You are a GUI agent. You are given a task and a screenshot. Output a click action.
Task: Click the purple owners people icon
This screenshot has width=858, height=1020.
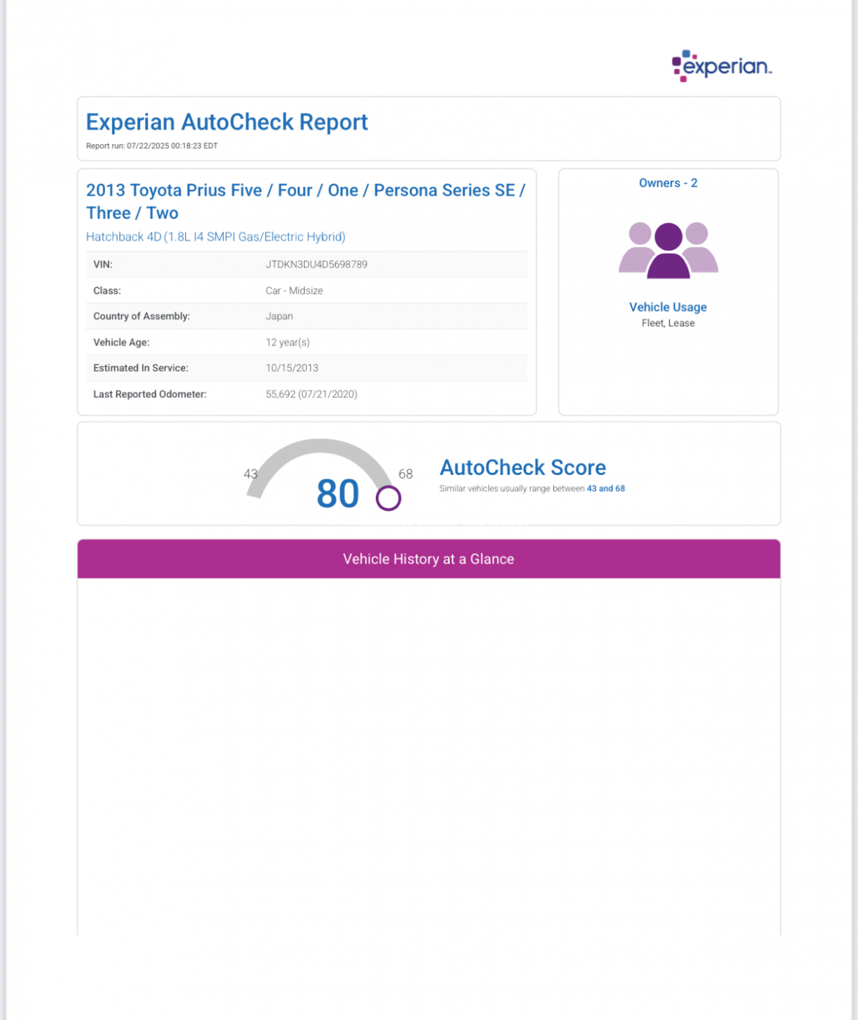point(668,250)
